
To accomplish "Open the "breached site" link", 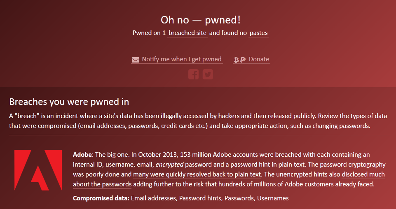I will click(x=187, y=33).
